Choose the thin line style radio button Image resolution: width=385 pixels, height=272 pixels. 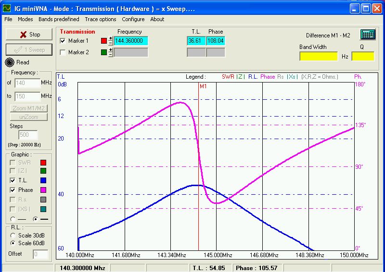[x=13, y=219]
